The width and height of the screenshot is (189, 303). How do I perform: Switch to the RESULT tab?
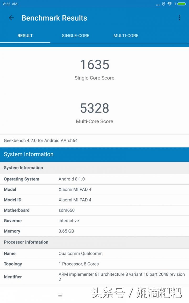click(x=25, y=36)
